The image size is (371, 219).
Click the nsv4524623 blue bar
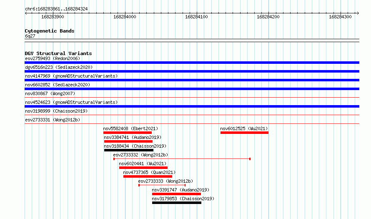click(192, 106)
